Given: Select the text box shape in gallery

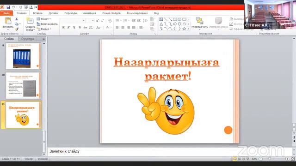Looking at the screenshot, I should pyautogui.click(x=161, y=19).
